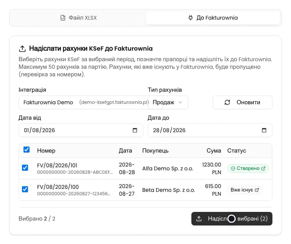
Task: Click the 1230.00 PLN amount
Action: click(211, 168)
